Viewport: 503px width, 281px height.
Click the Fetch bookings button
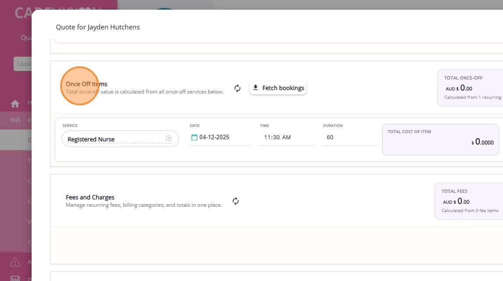point(278,88)
